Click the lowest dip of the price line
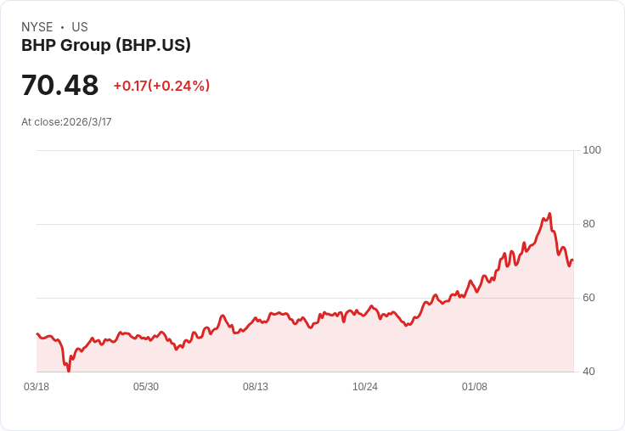625x431 pixels. pos(69,370)
